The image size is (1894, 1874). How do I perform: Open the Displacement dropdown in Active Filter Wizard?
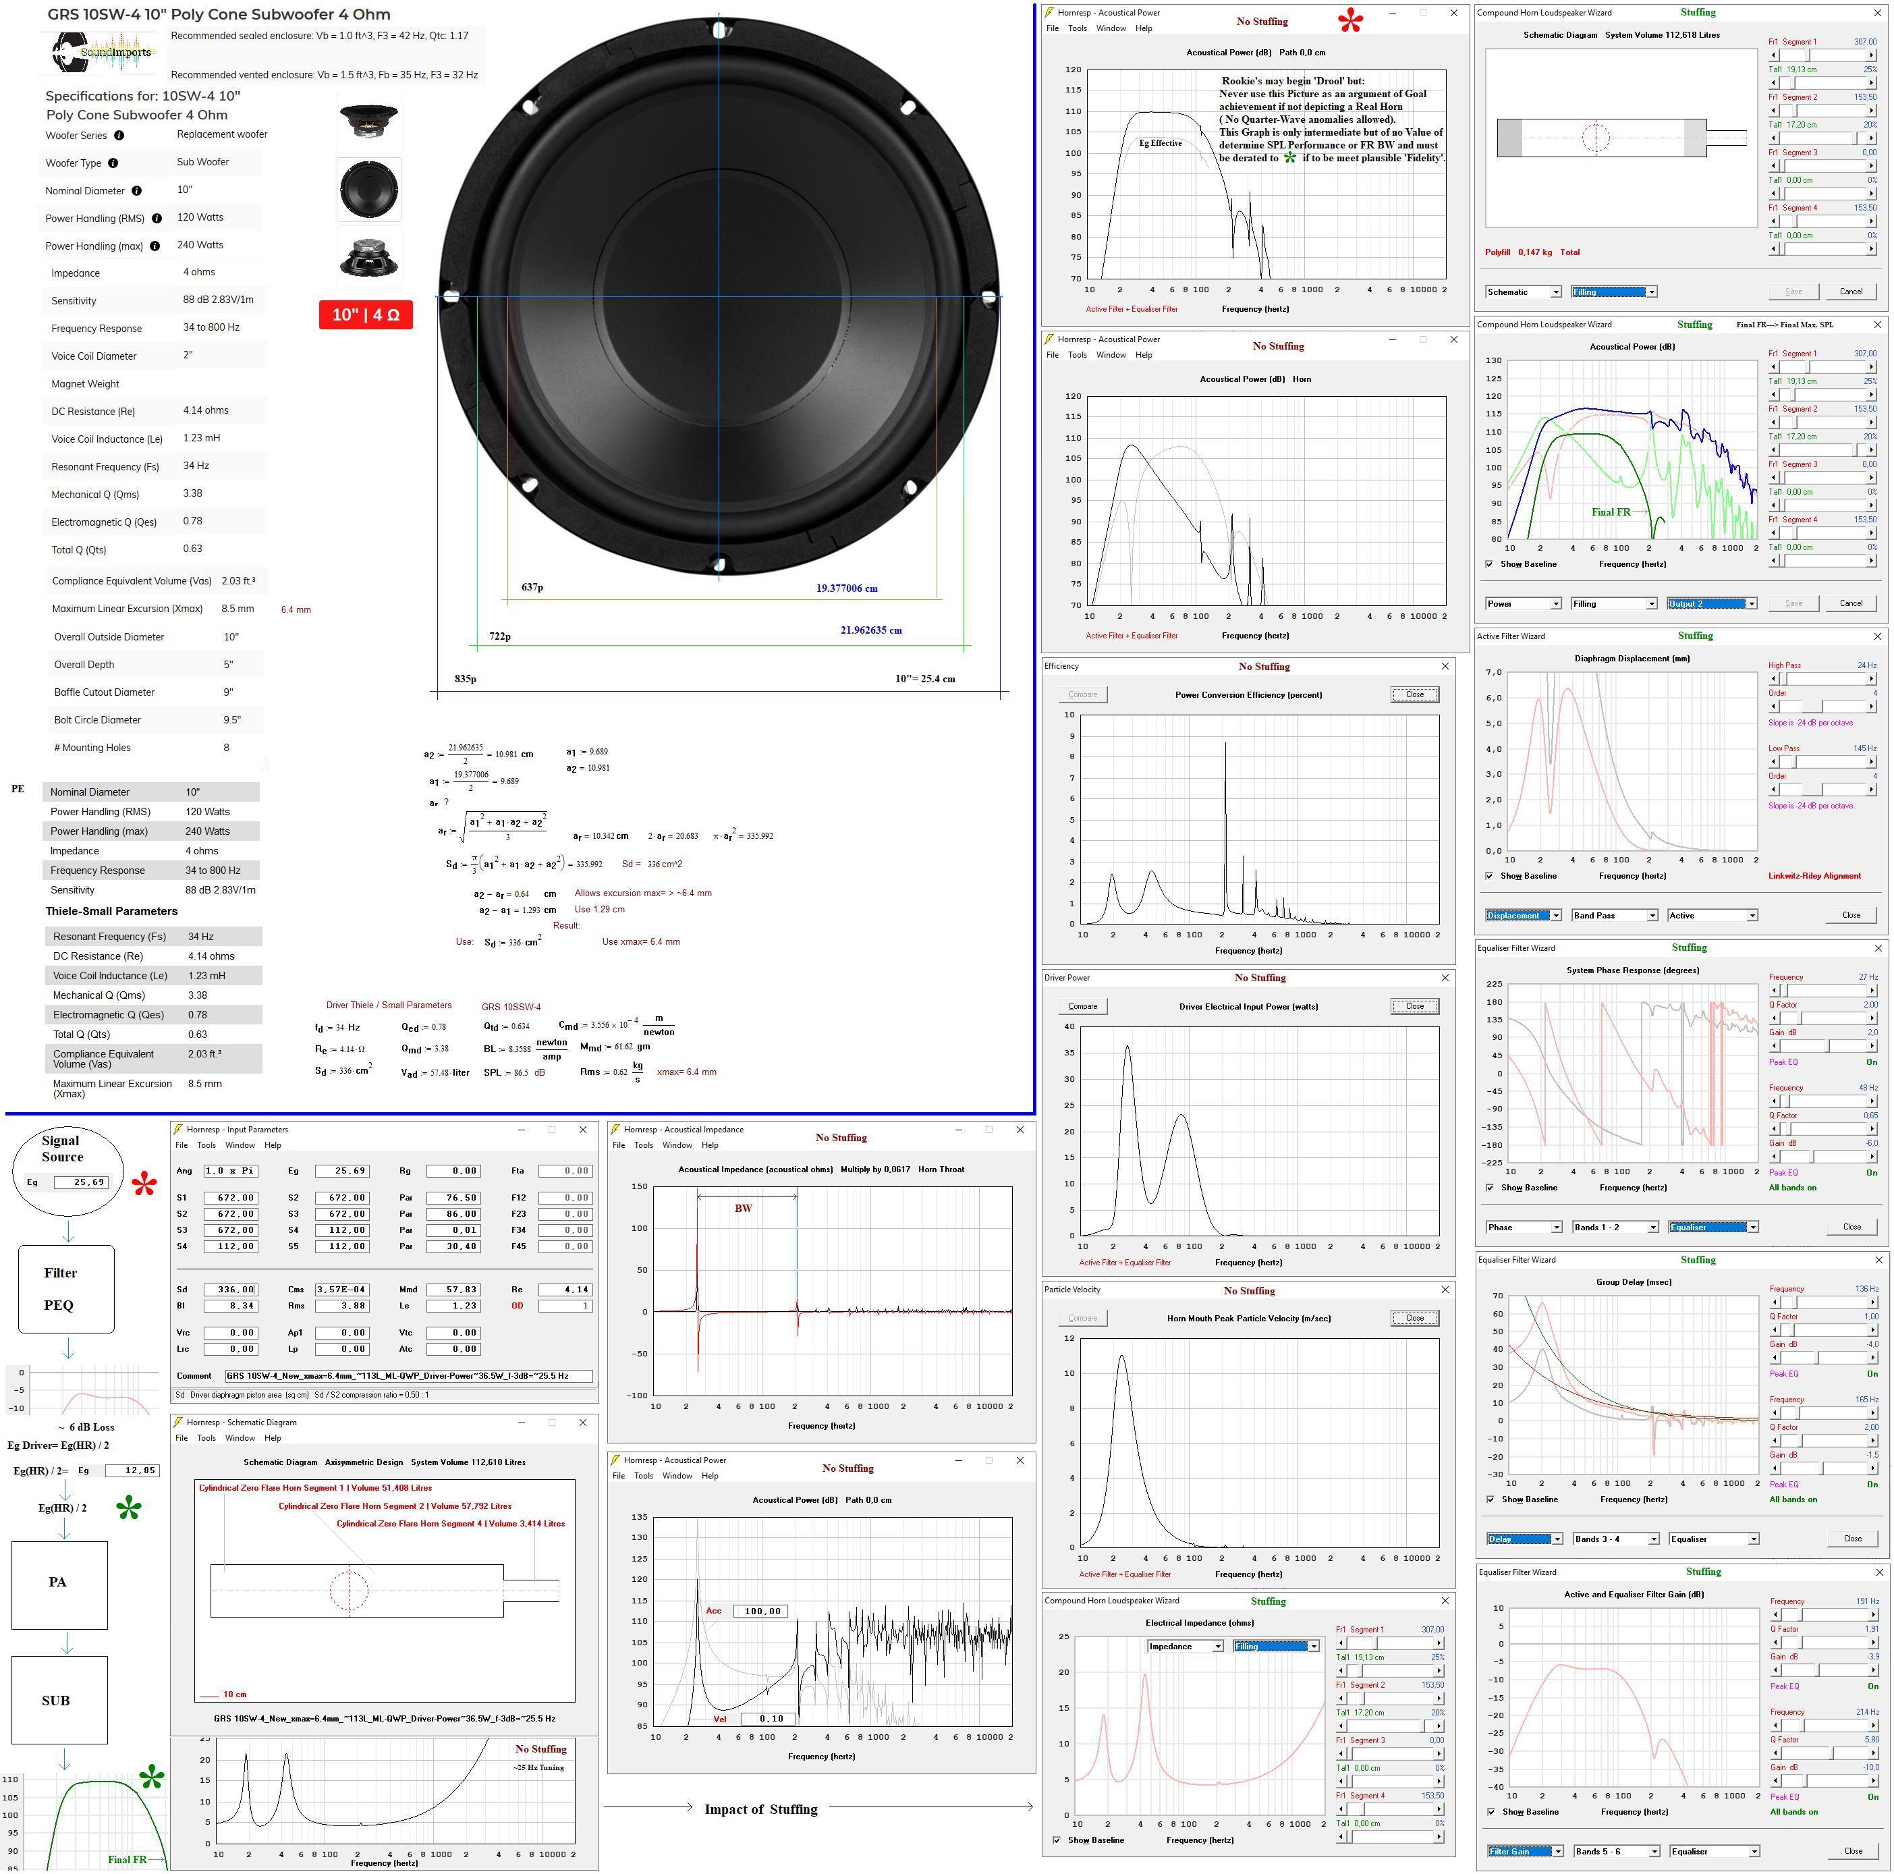[1524, 916]
